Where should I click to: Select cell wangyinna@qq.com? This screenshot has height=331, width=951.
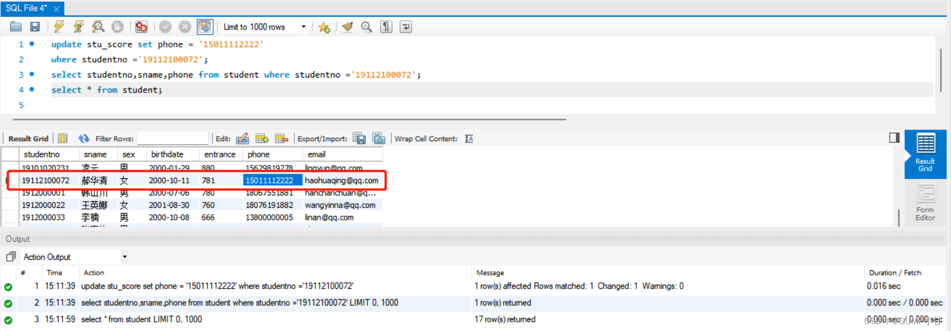[342, 205]
